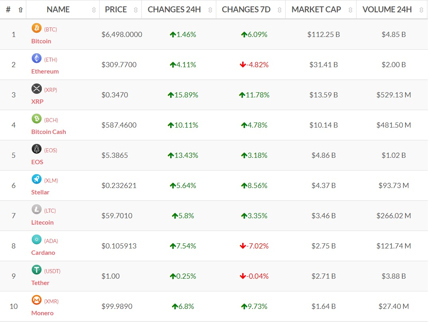Sort table by rank using # arrow
429x322 pixels.
(21, 10)
